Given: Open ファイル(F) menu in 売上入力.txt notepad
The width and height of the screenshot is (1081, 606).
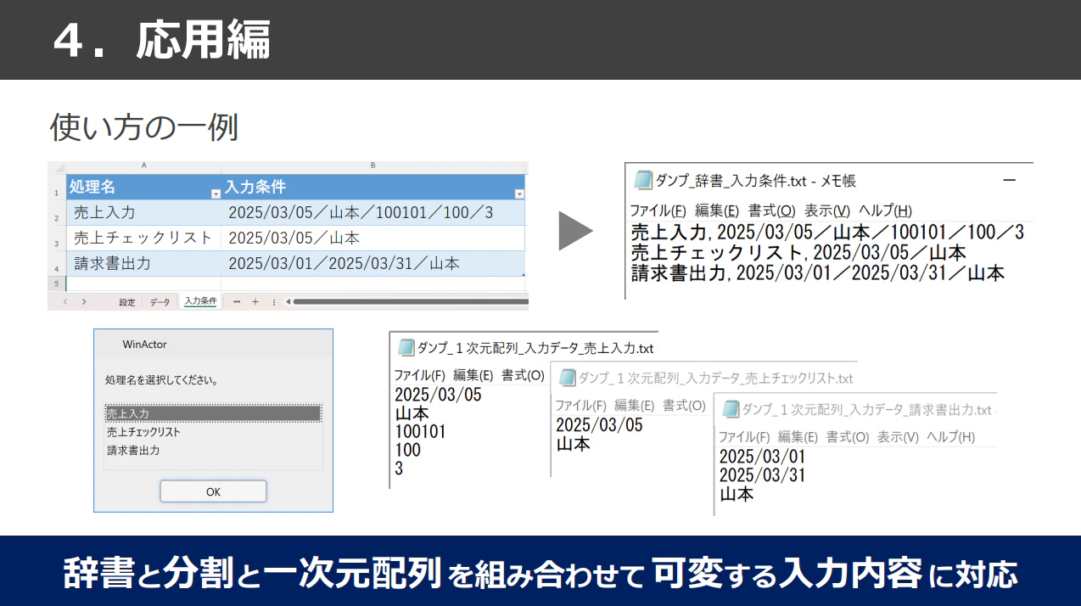Looking at the screenshot, I should click(419, 374).
